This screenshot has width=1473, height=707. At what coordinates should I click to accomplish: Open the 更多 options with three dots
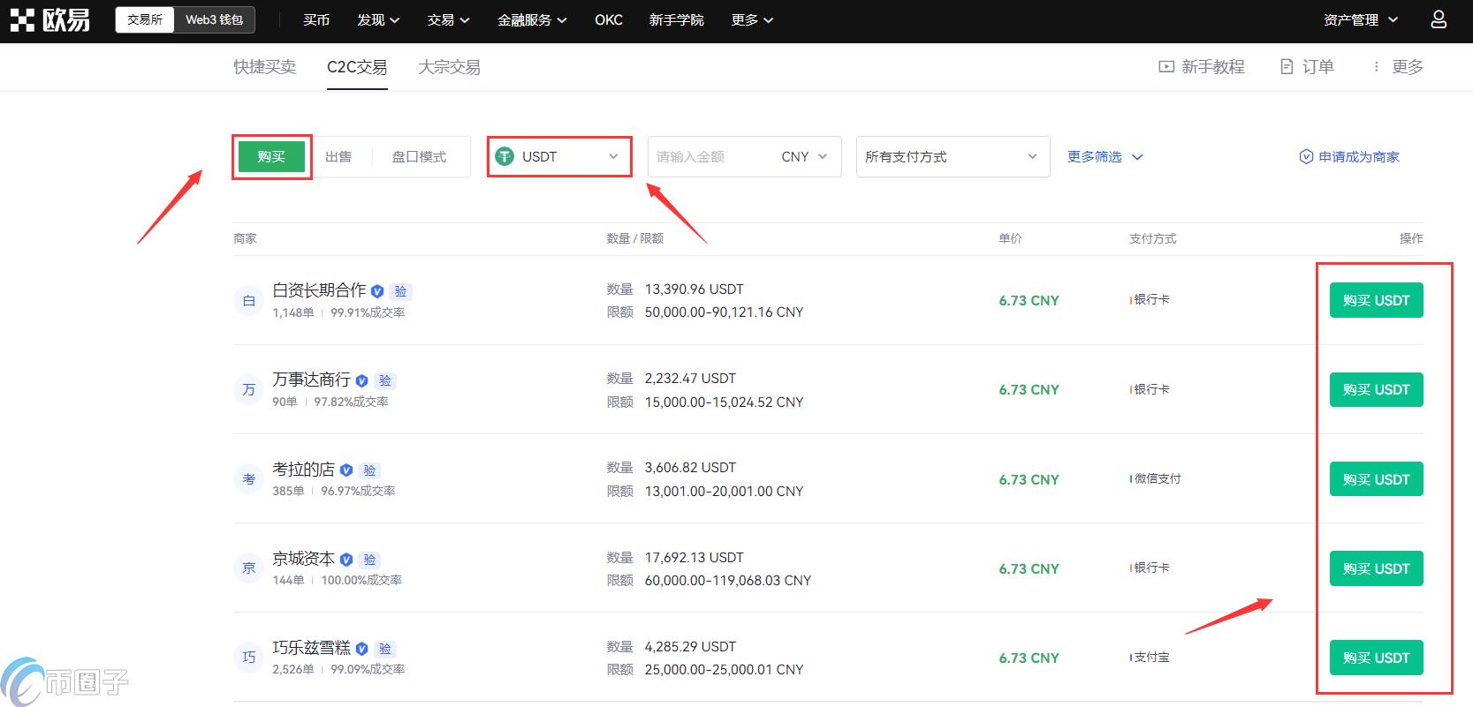tap(1397, 67)
